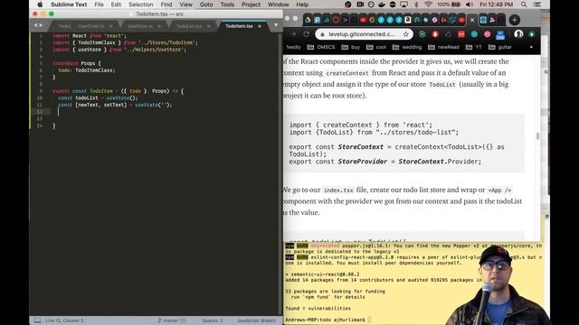The image size is (579, 325).
Task: Toggle the Sublime sidebar panel icon
Action: coord(37,320)
